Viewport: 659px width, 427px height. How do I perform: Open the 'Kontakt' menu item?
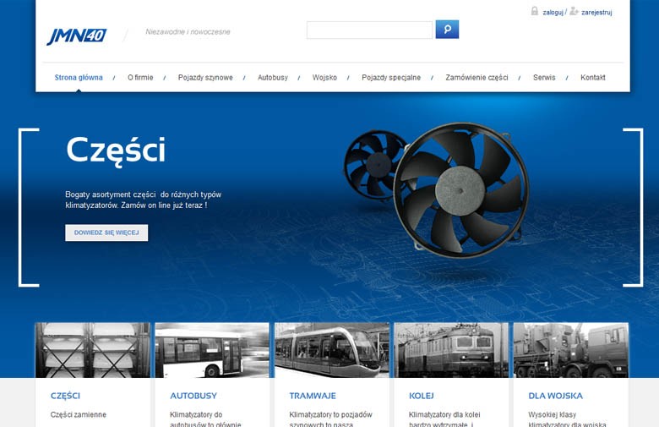pyautogui.click(x=592, y=78)
